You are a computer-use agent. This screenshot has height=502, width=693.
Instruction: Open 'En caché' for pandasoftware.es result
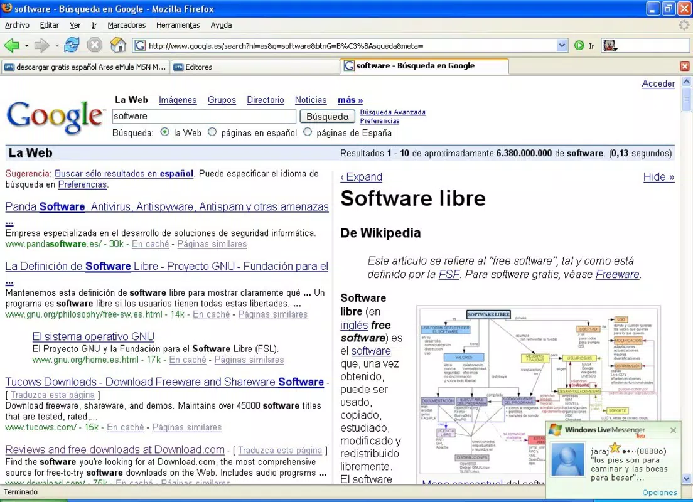pyautogui.click(x=150, y=244)
